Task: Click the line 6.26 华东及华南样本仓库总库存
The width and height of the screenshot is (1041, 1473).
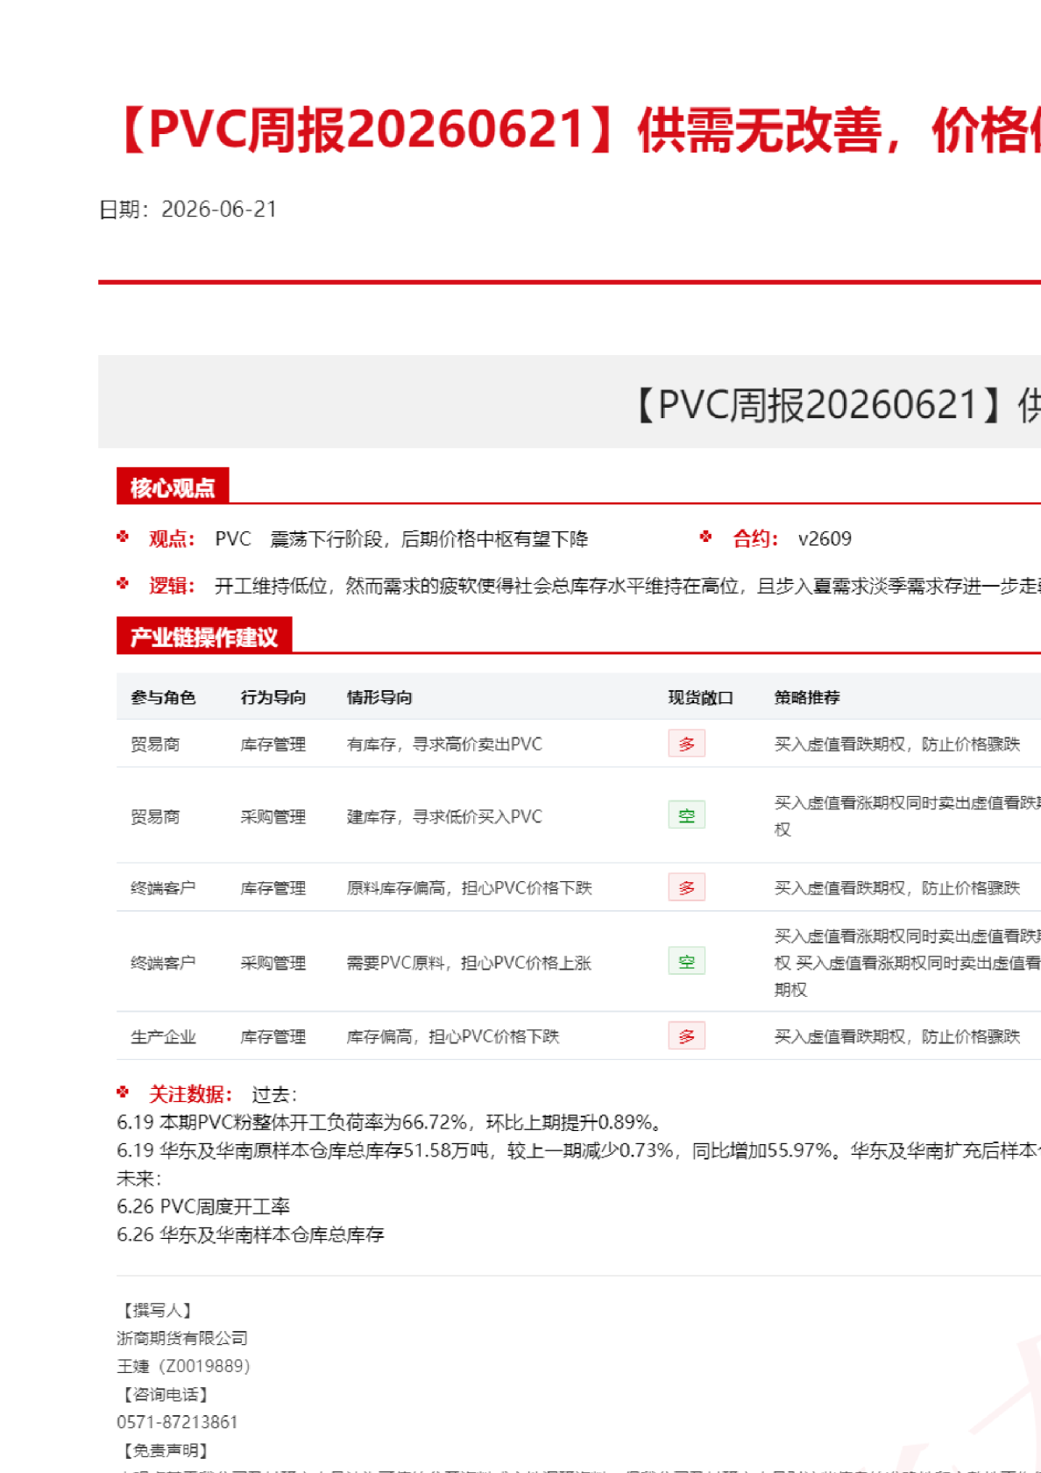Action: tap(251, 1235)
